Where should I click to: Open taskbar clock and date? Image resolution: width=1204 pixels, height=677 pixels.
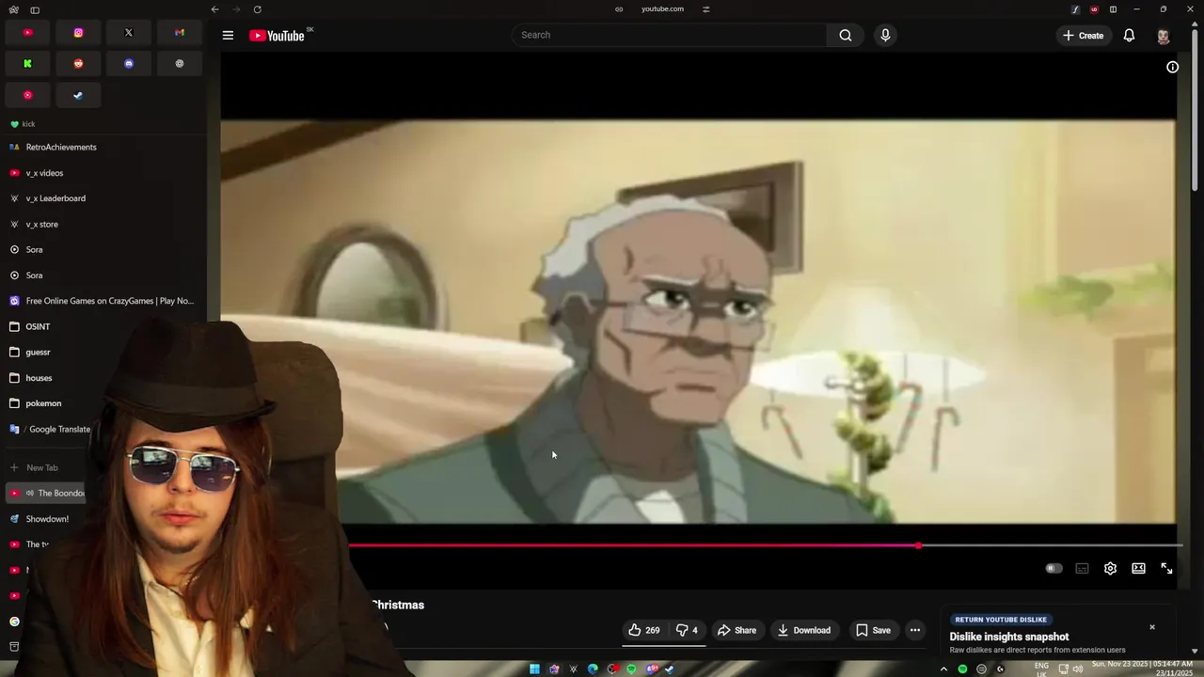1142,669
